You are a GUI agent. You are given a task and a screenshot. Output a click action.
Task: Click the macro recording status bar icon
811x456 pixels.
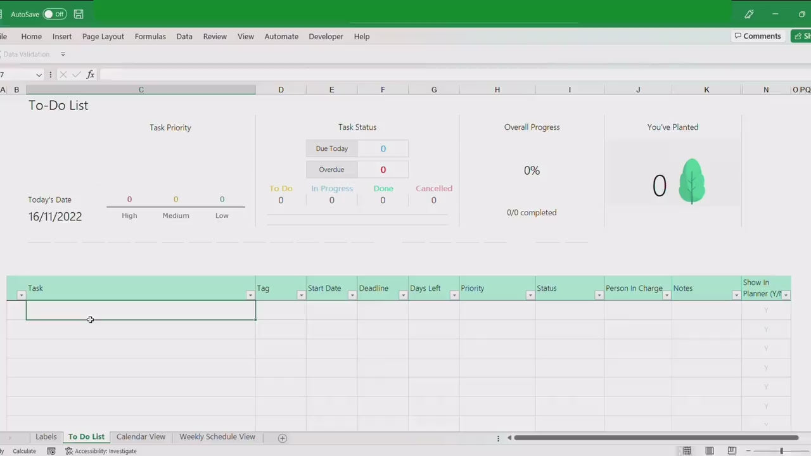pos(51,451)
